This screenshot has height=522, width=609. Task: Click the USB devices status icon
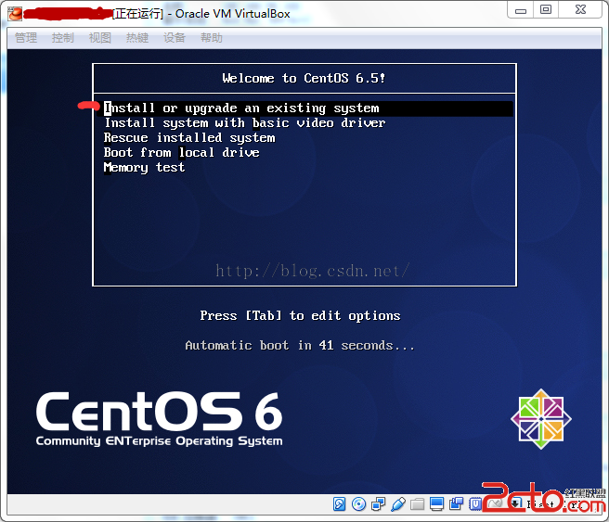tap(398, 503)
